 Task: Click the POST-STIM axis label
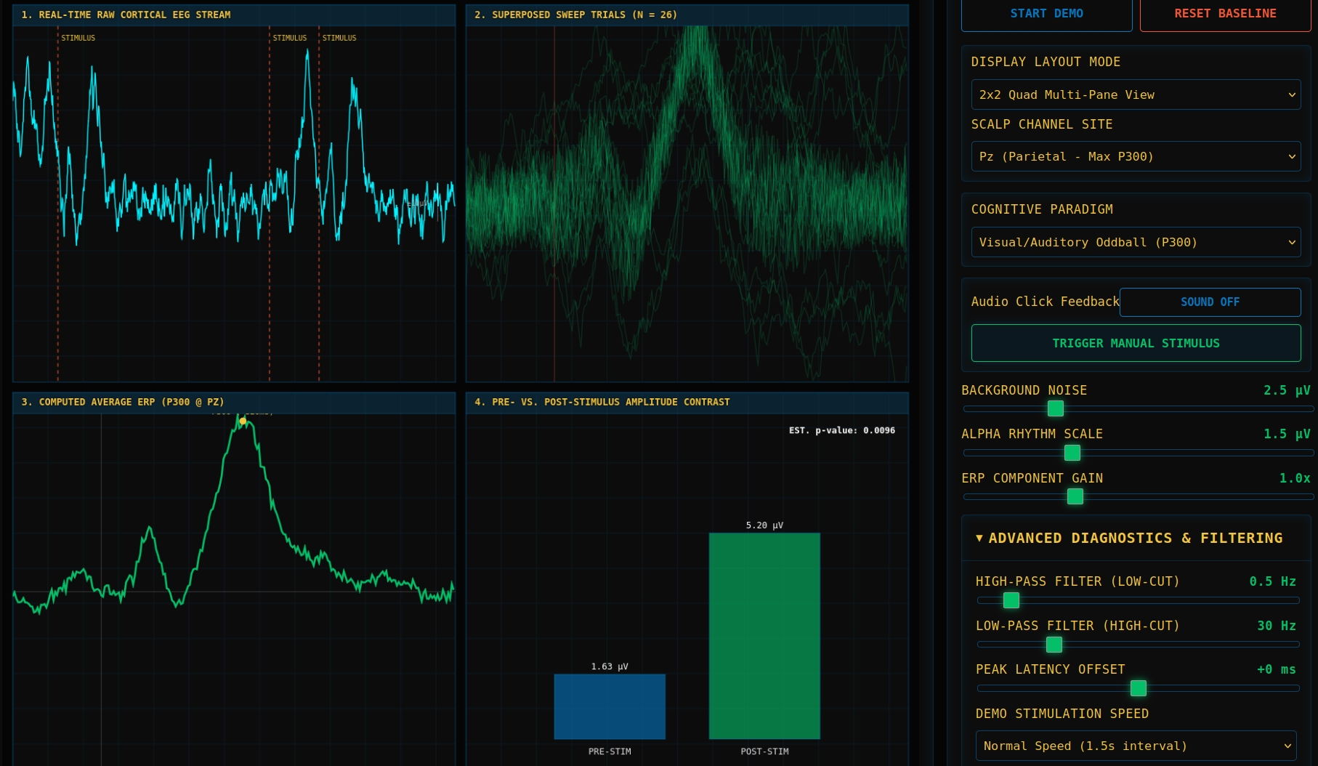764,751
